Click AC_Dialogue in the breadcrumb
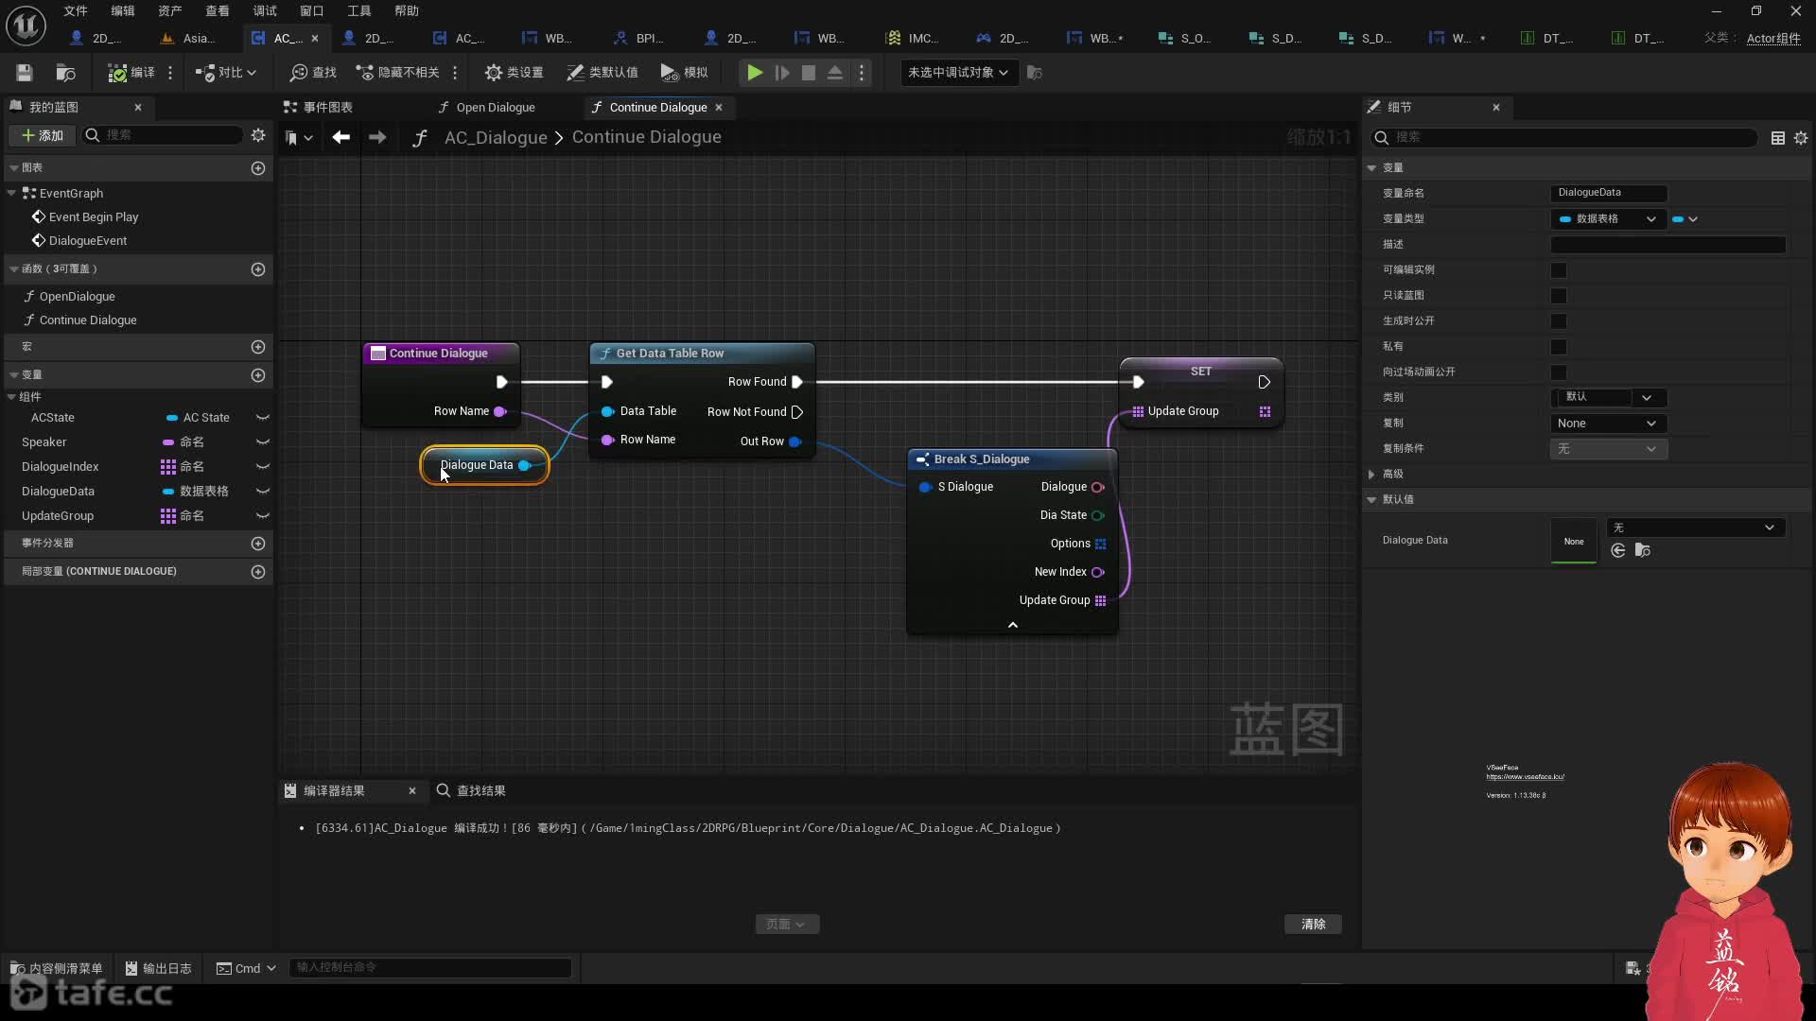Screen dimensions: 1816x1021 click(496, 138)
